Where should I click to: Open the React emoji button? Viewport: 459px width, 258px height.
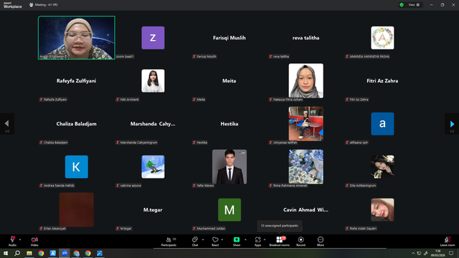[215, 242]
